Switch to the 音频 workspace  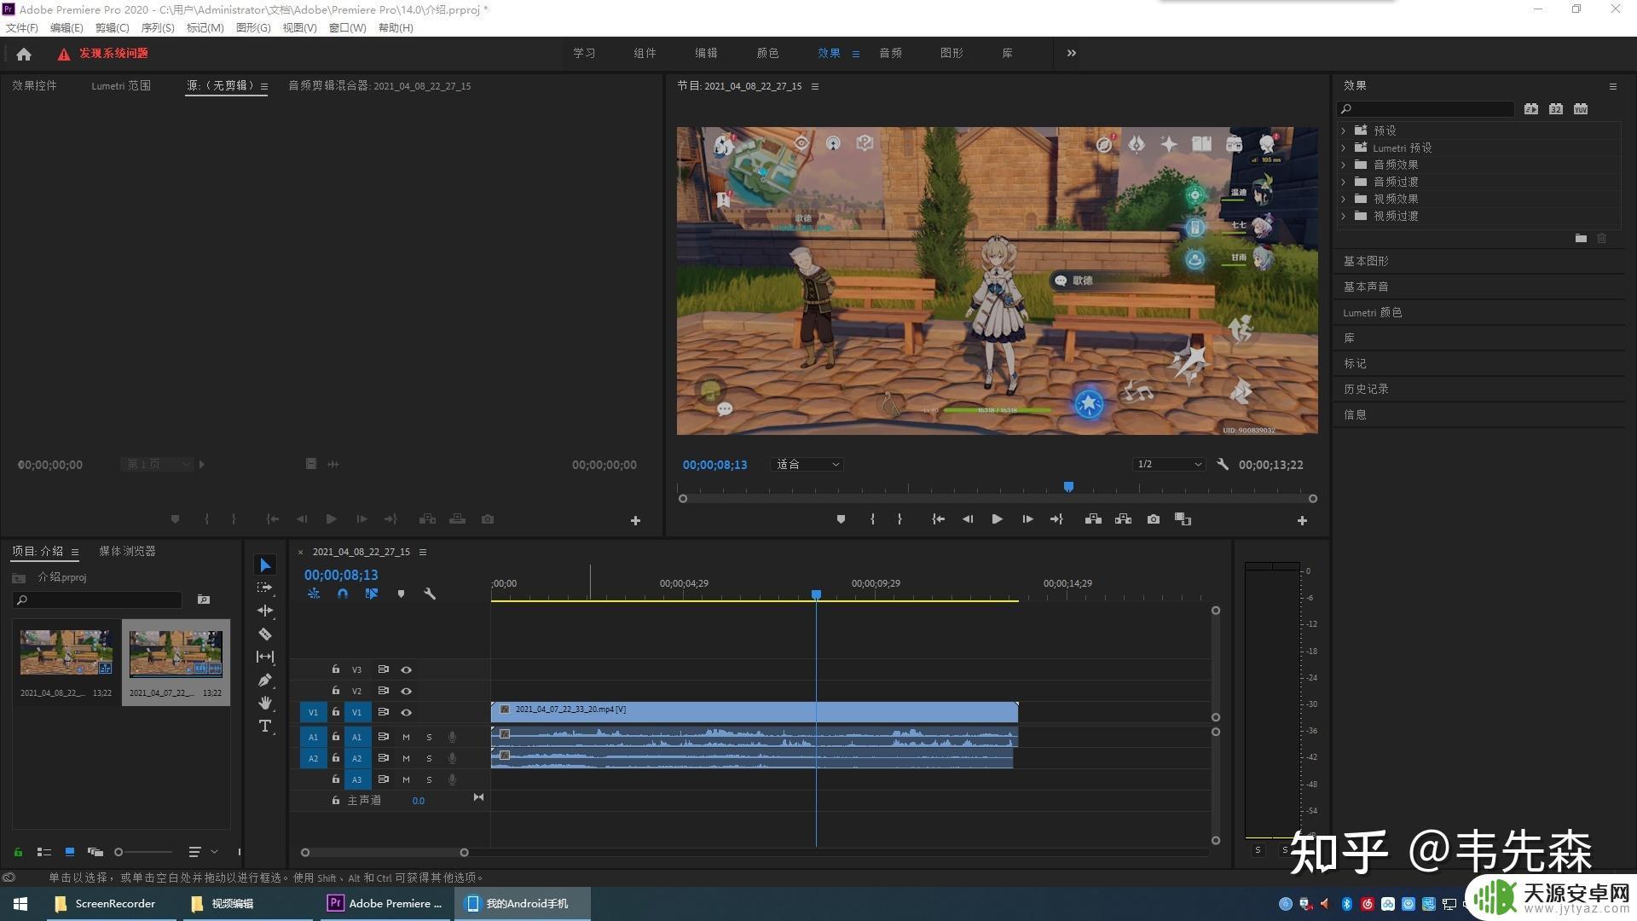pos(890,53)
